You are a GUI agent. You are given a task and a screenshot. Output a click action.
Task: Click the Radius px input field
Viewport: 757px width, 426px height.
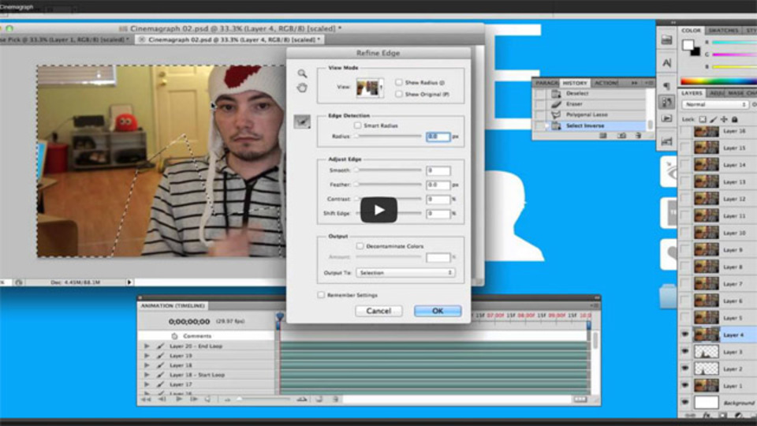[438, 136]
